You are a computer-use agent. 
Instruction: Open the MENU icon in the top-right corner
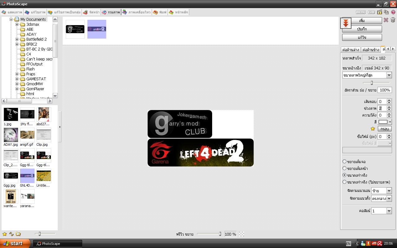(x=361, y=12)
